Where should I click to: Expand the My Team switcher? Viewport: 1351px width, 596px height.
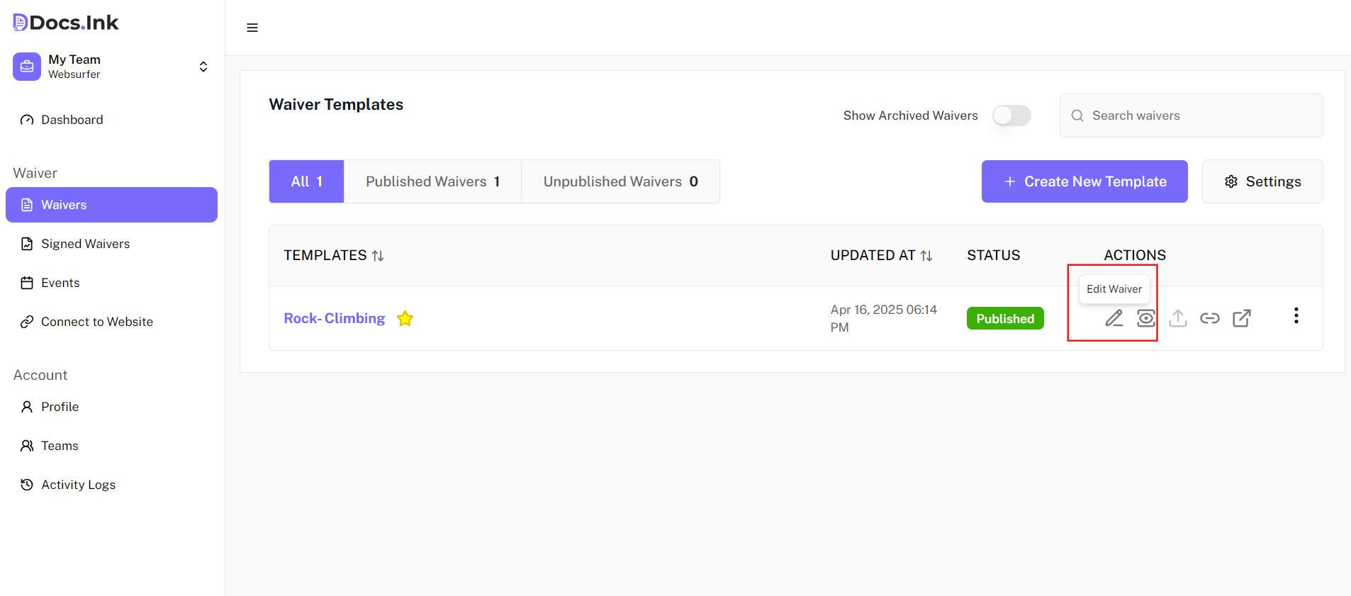click(203, 67)
